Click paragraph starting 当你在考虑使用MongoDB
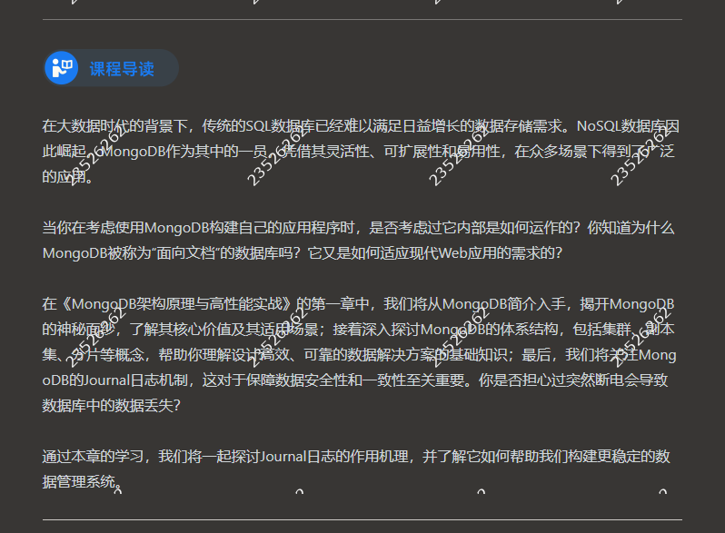The image size is (725, 533). pos(358,241)
